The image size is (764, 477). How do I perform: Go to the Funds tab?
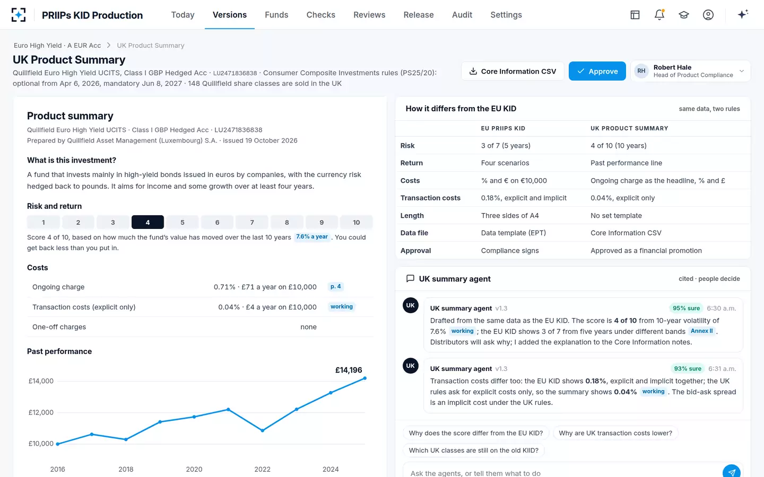click(x=276, y=15)
